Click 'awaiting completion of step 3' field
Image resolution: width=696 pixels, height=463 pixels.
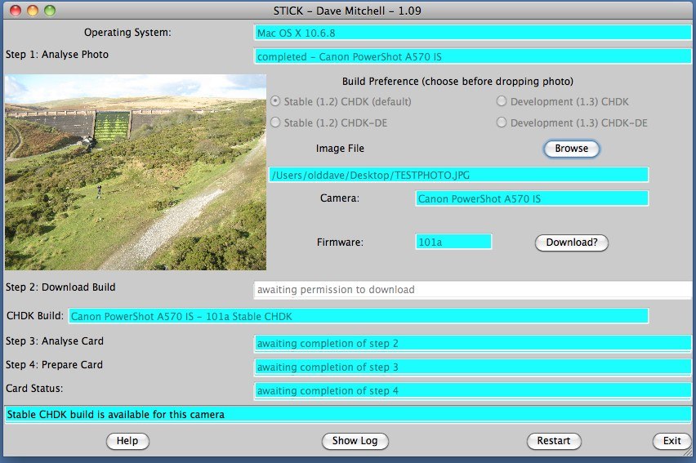click(x=473, y=367)
